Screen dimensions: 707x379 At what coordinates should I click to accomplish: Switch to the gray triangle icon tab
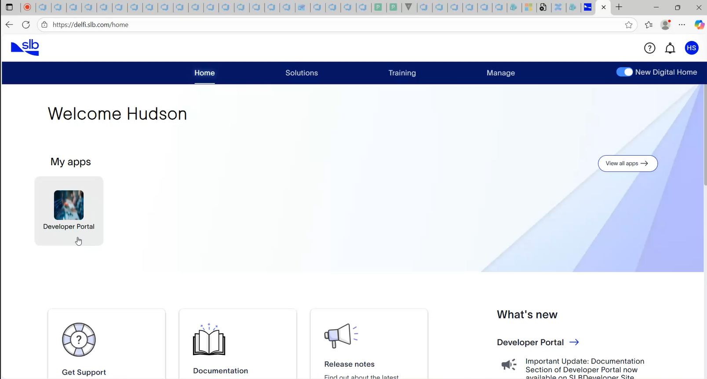coord(408,7)
